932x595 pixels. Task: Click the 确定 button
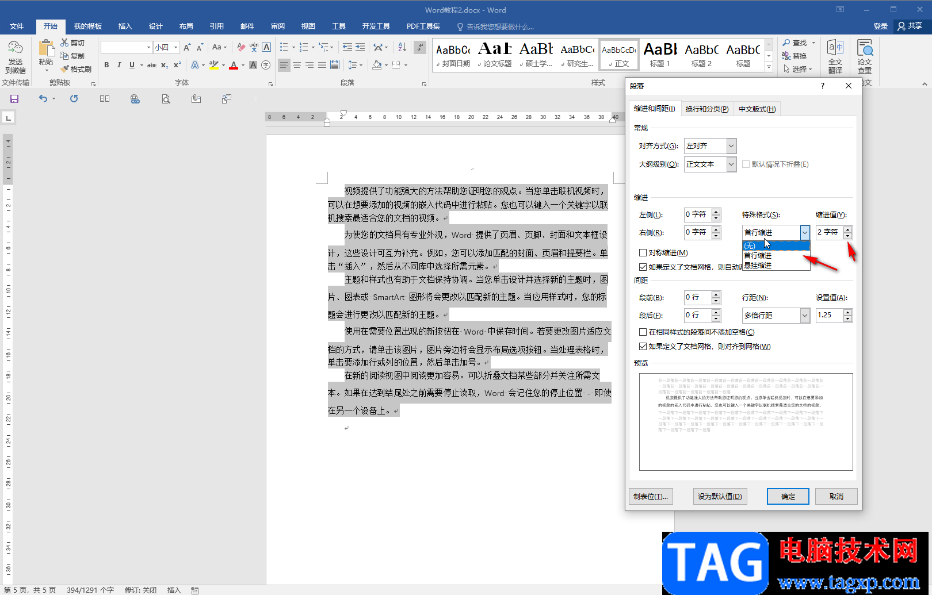point(788,496)
